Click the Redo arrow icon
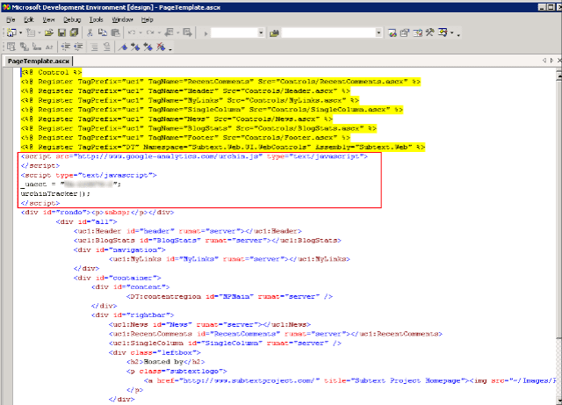This screenshot has height=405, width=562. (x=150, y=33)
